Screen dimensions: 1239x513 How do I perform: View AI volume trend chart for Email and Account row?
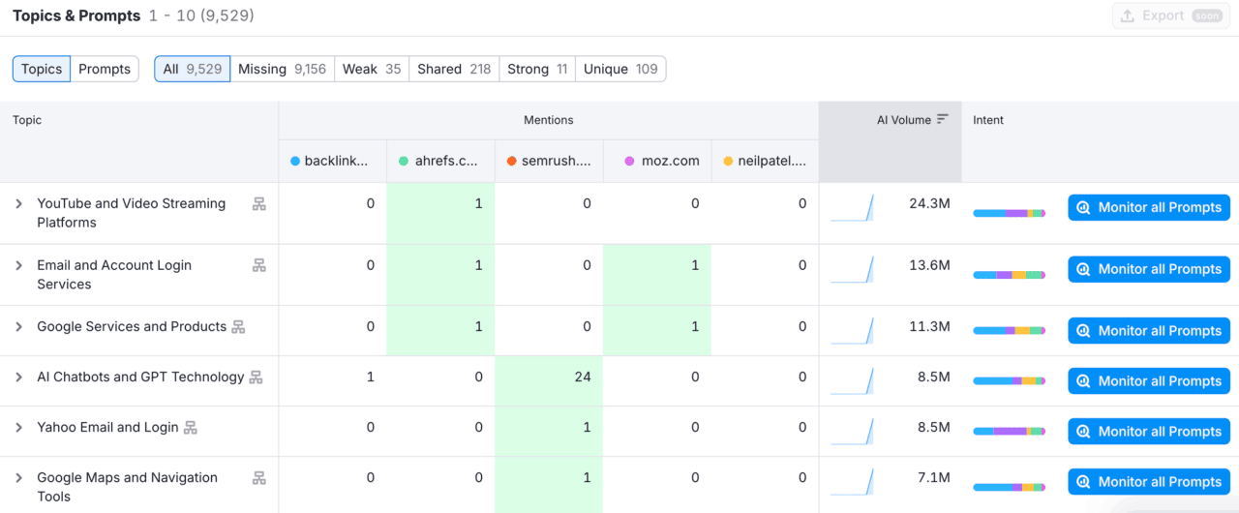(x=853, y=269)
